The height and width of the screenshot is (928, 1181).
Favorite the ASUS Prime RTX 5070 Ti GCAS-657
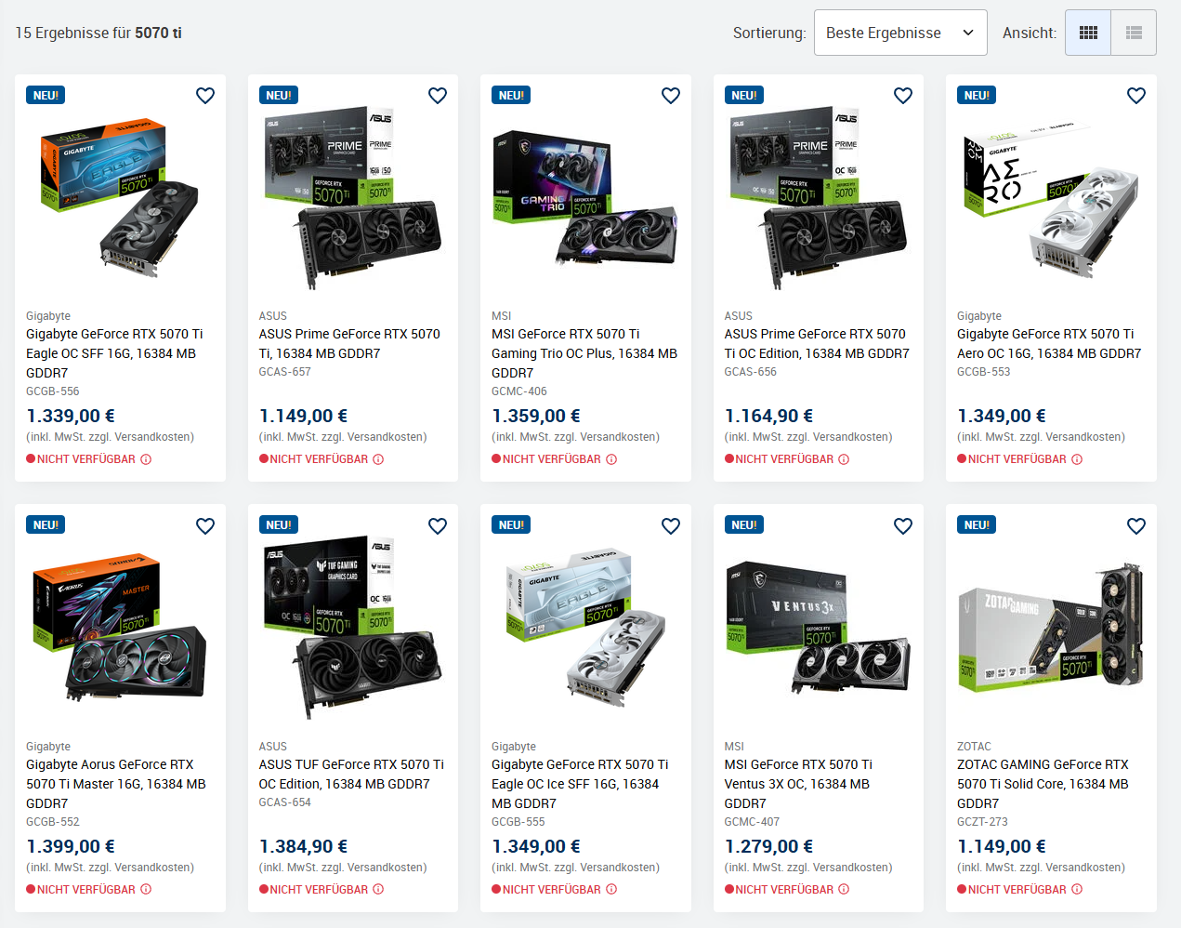pos(438,96)
